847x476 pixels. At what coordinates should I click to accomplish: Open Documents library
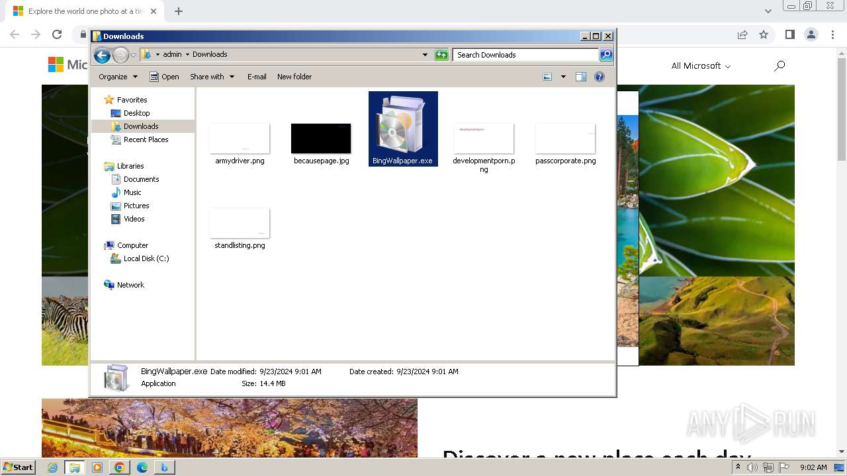[x=141, y=179]
